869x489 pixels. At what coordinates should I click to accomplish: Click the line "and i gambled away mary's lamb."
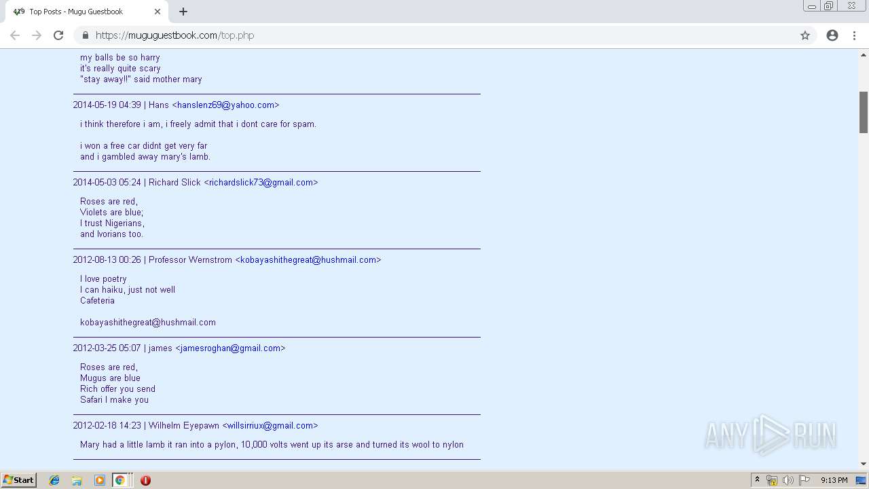pos(145,157)
